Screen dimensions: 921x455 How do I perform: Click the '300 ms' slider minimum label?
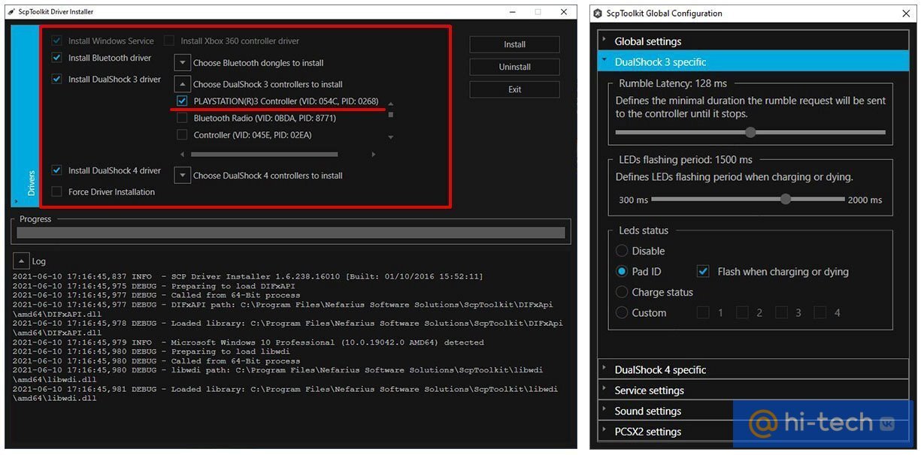pyautogui.click(x=633, y=200)
